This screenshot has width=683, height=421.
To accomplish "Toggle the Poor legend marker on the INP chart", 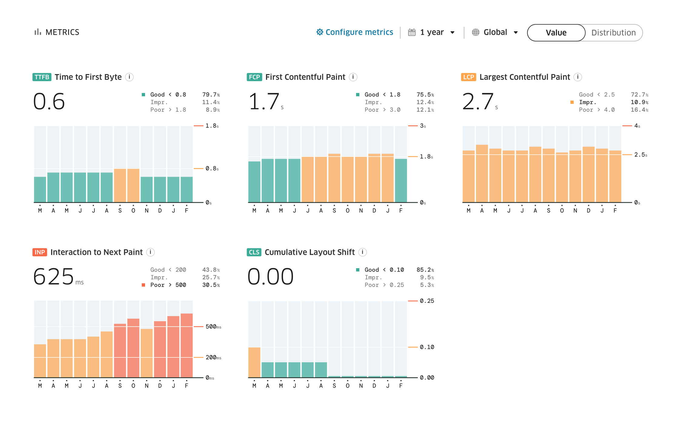I will [x=143, y=285].
